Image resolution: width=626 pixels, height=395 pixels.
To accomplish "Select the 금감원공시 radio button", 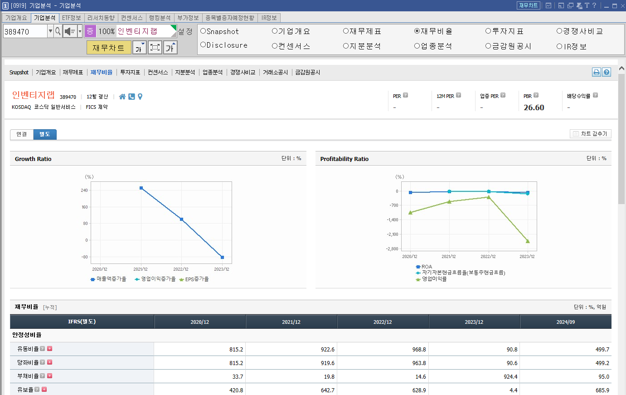I will pyautogui.click(x=488, y=46).
